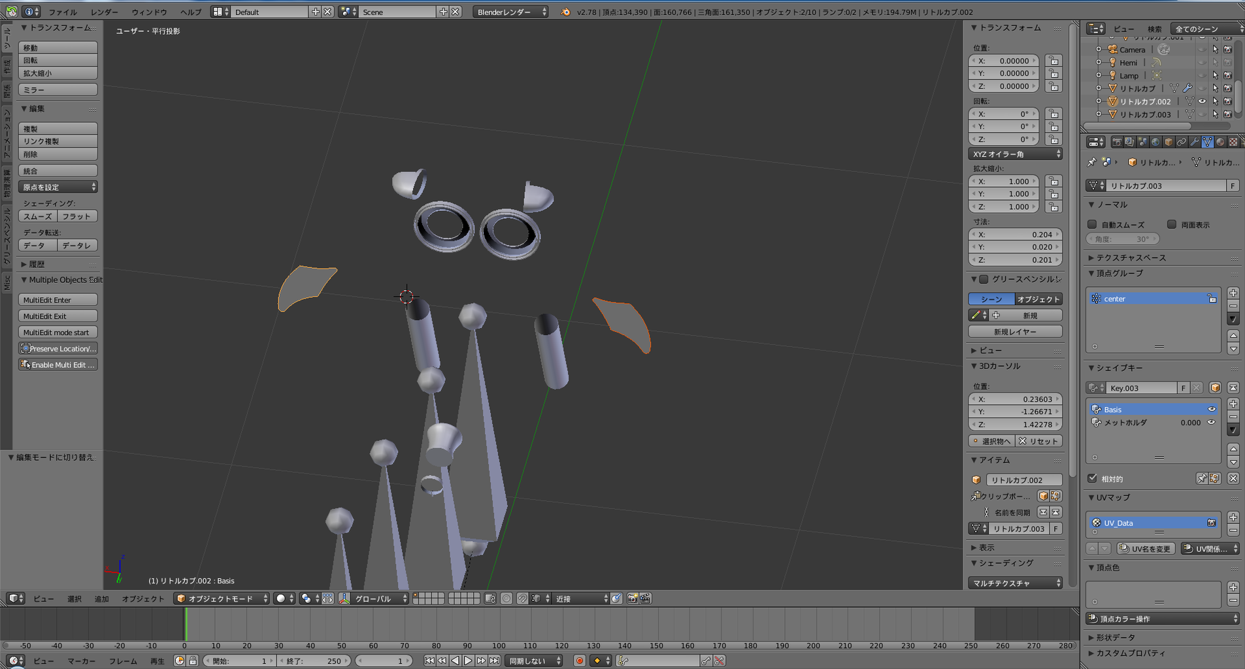Toggle renderability camera of リトルカブ.003 in outliner
The width and height of the screenshot is (1245, 669).
[x=1227, y=114]
